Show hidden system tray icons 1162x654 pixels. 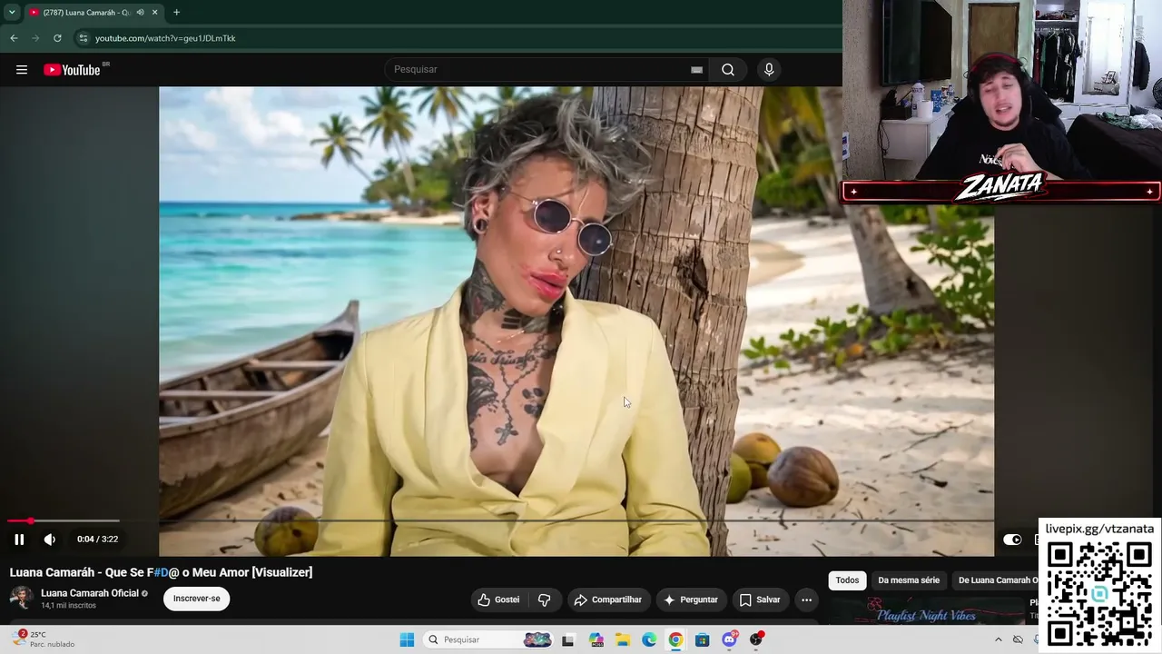pyautogui.click(x=998, y=639)
